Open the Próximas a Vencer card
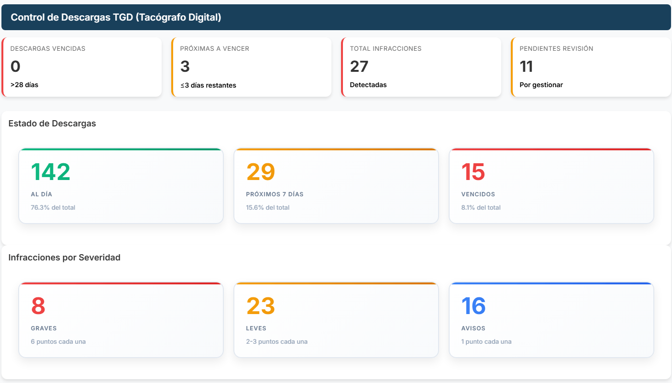This screenshot has height=383, width=672. 251,67
